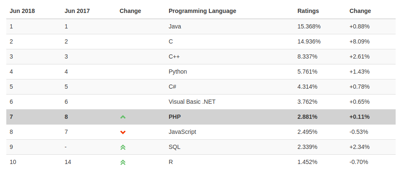Viewport: 399px width, 169px height.
Task: Click the 1.452% rating for R
Action: pyautogui.click(x=308, y=162)
